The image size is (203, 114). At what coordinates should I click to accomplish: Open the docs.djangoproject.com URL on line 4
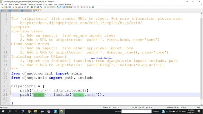[x=81, y=23]
